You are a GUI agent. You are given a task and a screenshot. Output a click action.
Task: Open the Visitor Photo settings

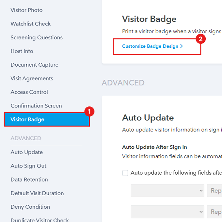point(26,10)
